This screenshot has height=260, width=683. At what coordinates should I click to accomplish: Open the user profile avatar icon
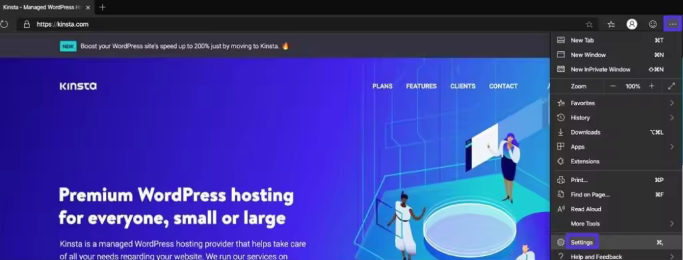(632, 25)
